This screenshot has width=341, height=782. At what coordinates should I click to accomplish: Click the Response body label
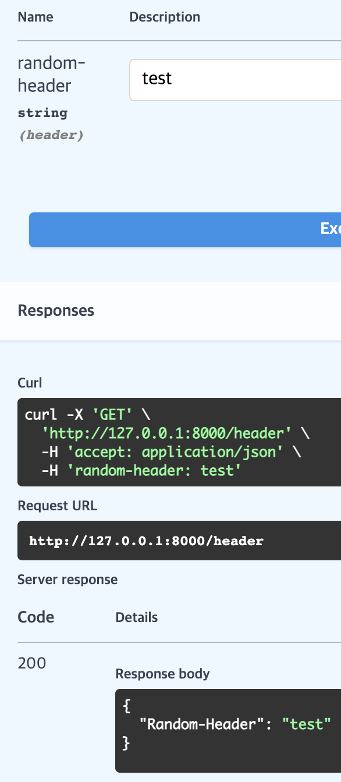(x=162, y=673)
